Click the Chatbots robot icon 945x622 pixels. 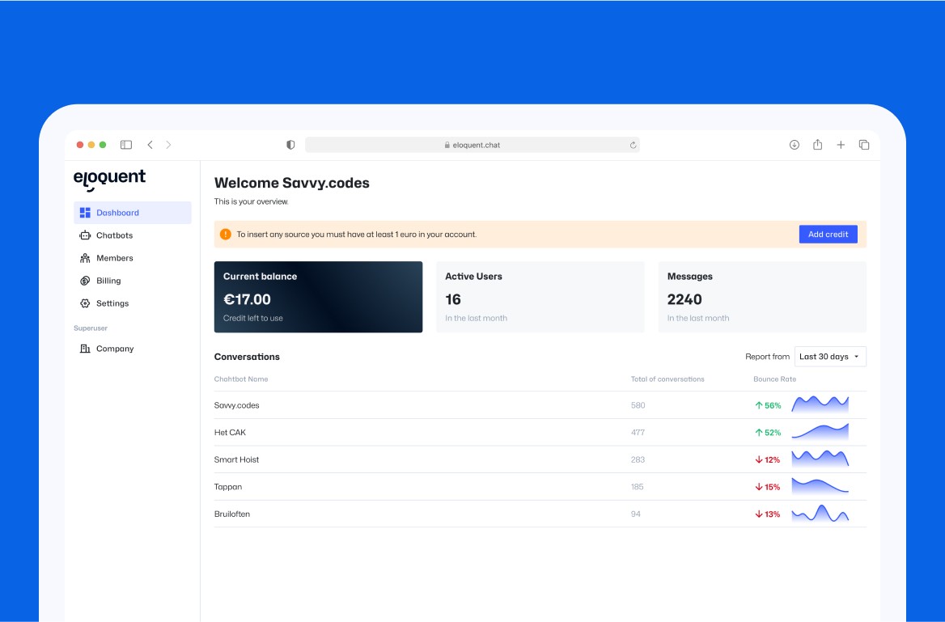tap(85, 235)
